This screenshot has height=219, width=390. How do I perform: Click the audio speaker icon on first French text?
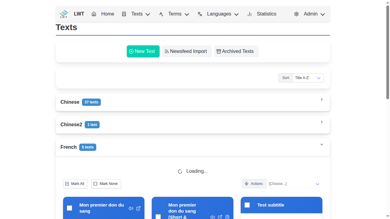click(131, 208)
